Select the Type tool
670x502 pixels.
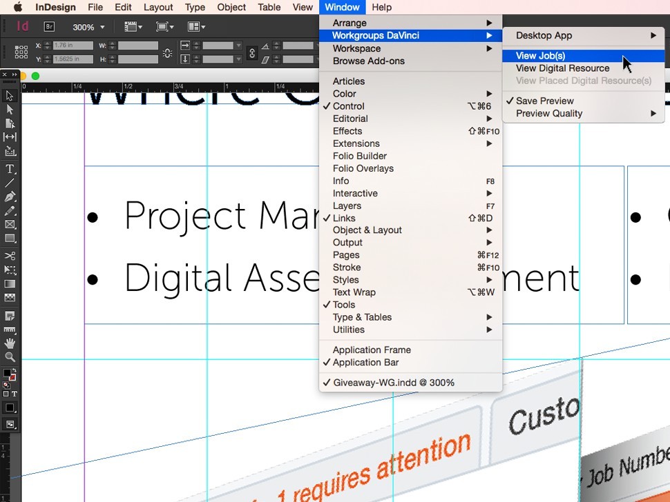(10, 169)
